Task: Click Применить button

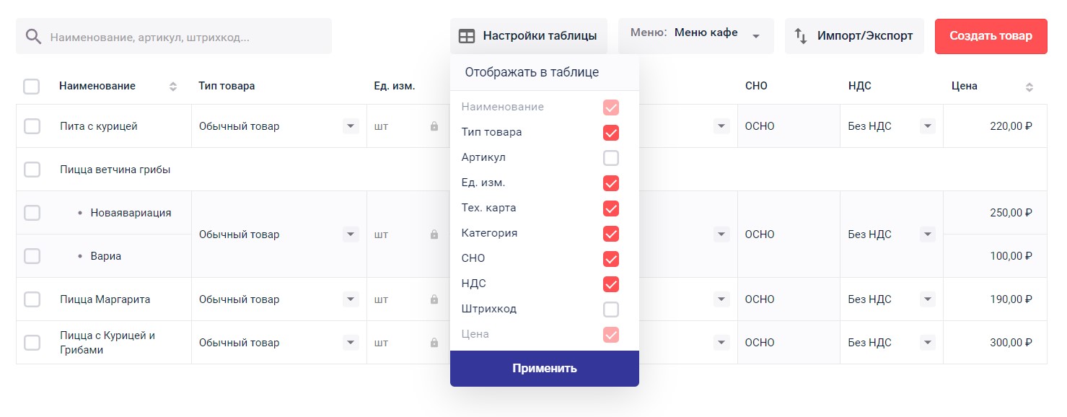Action: click(545, 369)
